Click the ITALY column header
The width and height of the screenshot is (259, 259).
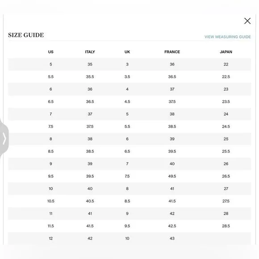click(x=90, y=52)
